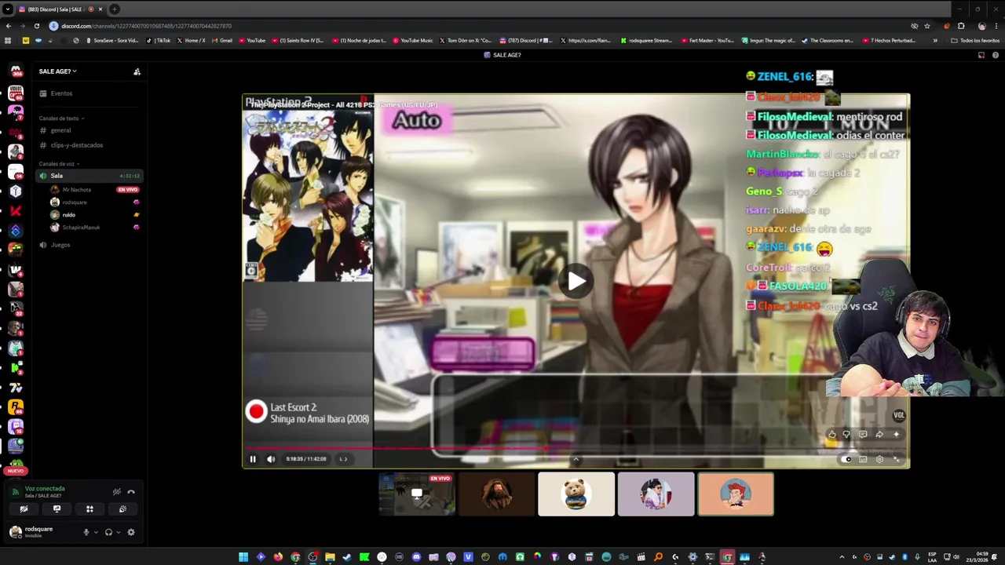Viewport: 1005px width, 565px height.
Task: Expand microphone input options arrow
Action: (x=97, y=532)
